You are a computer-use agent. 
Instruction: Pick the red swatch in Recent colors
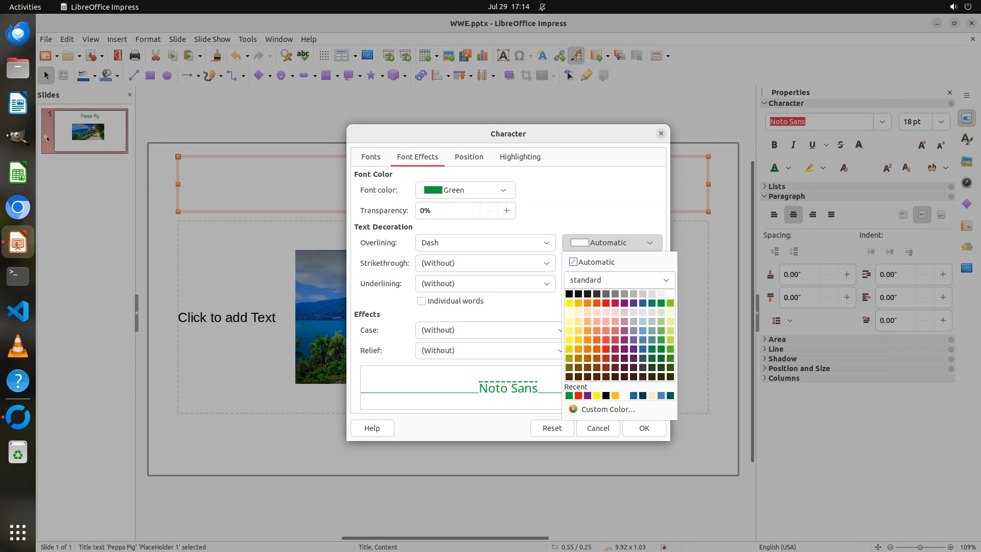(578, 396)
